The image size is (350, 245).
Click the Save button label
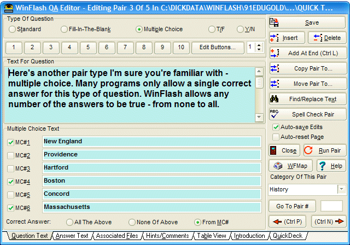[312, 22]
